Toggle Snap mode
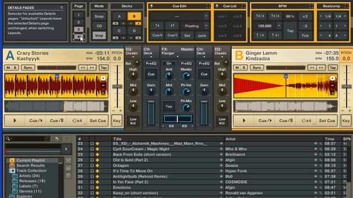This screenshot has height=198, width=353. click(x=99, y=16)
